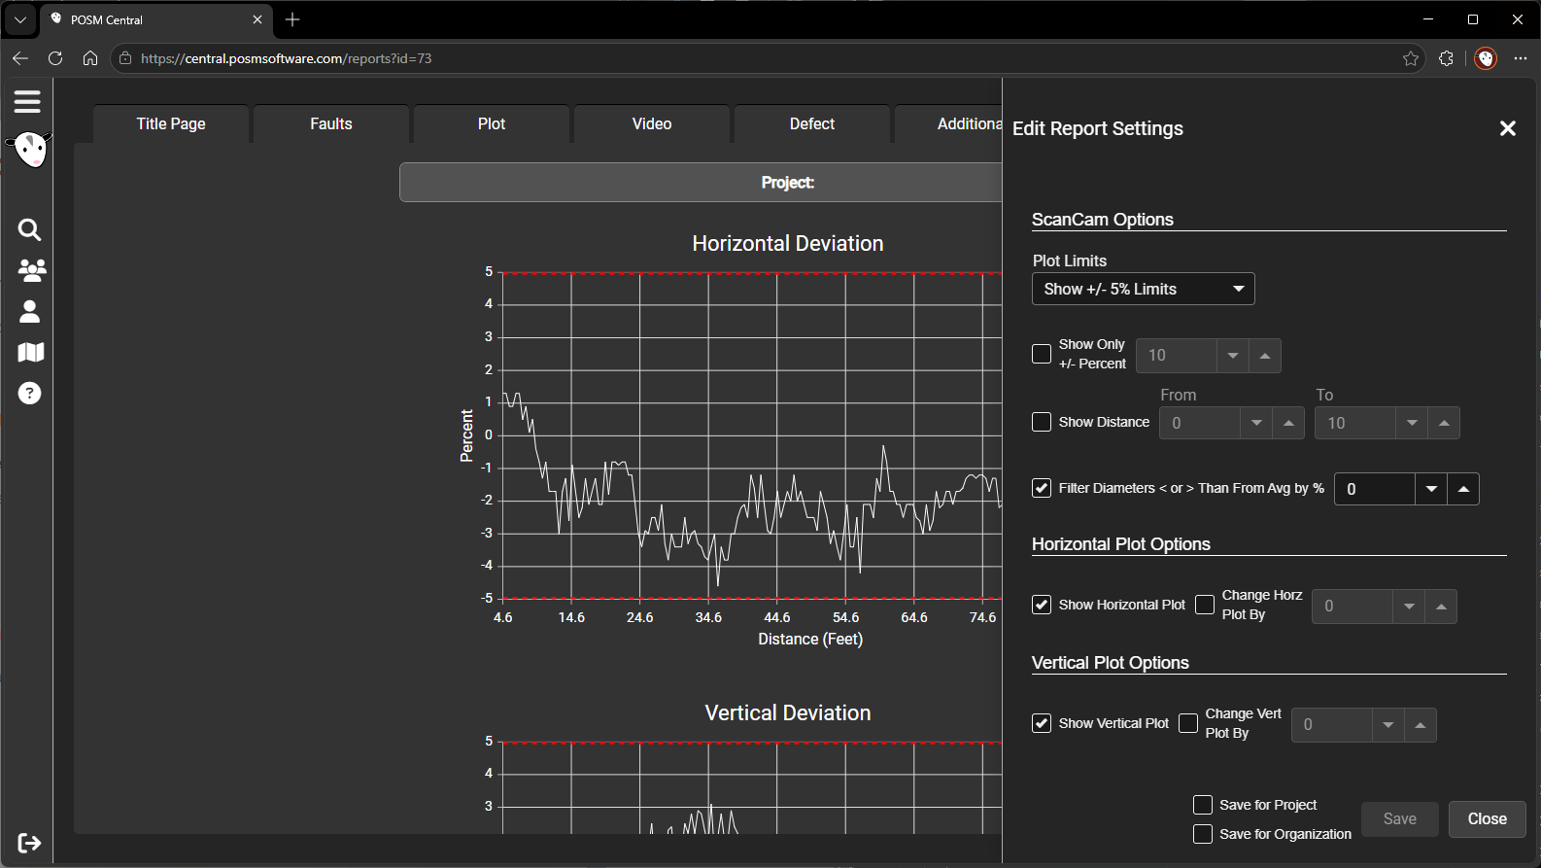Open the hamburger menu in the sidebar
Image resolution: width=1541 pixels, height=868 pixels.
click(27, 101)
